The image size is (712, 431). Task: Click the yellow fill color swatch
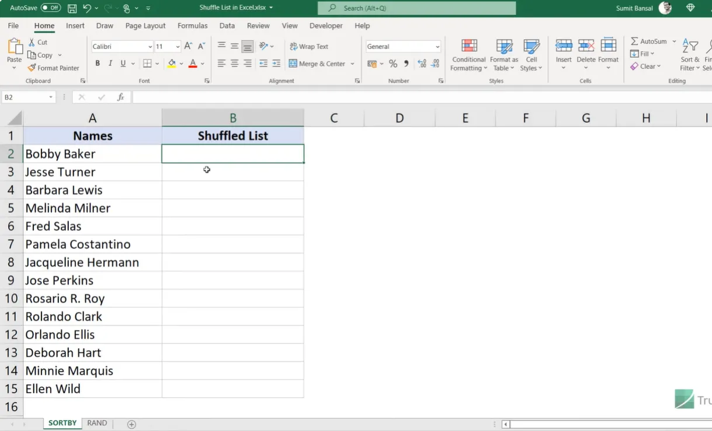pyautogui.click(x=172, y=64)
